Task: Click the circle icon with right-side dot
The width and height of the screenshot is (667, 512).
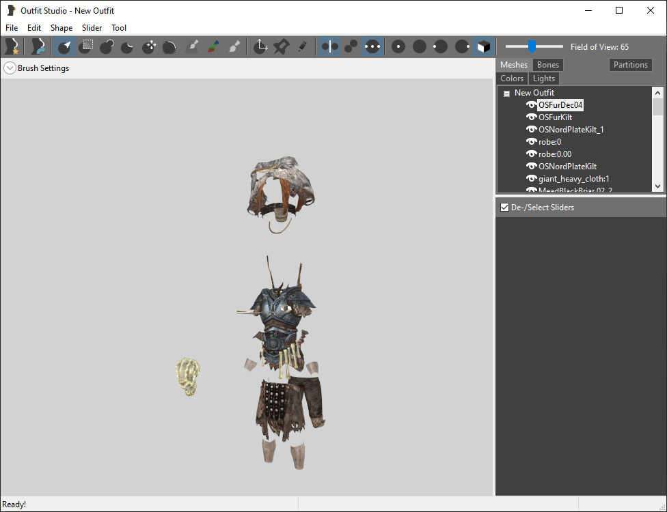Action: pyautogui.click(x=462, y=46)
